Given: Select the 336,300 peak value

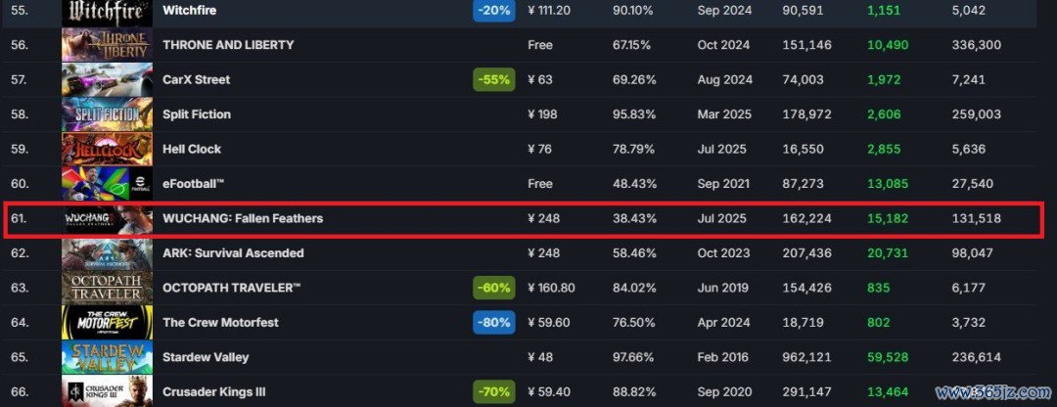Looking at the screenshot, I should [x=976, y=45].
